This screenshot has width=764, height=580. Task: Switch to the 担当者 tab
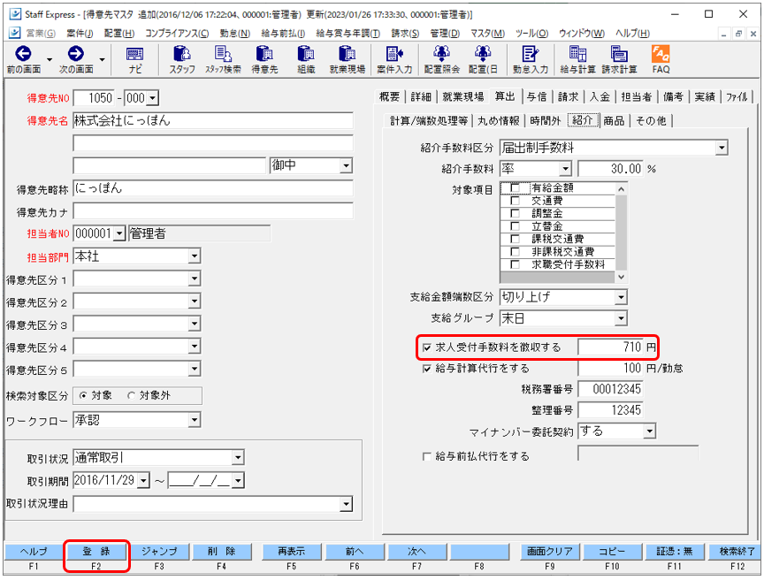pos(637,97)
